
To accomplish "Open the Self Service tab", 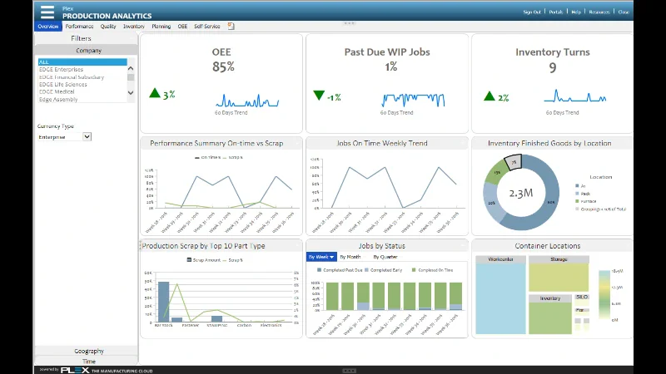I will (x=207, y=27).
